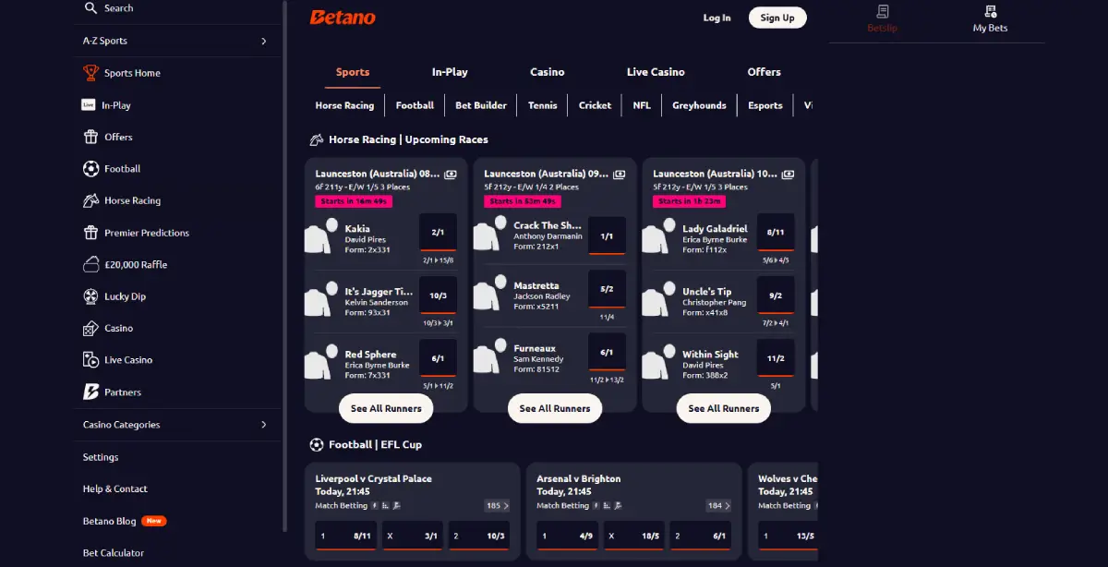Open the Horse Racing sidebar icon
Image resolution: width=1108 pixels, height=567 pixels.
[90, 200]
